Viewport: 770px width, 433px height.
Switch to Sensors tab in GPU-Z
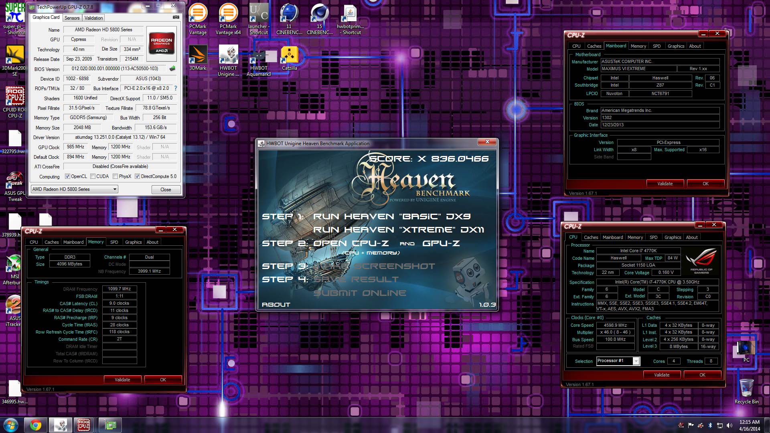72,18
